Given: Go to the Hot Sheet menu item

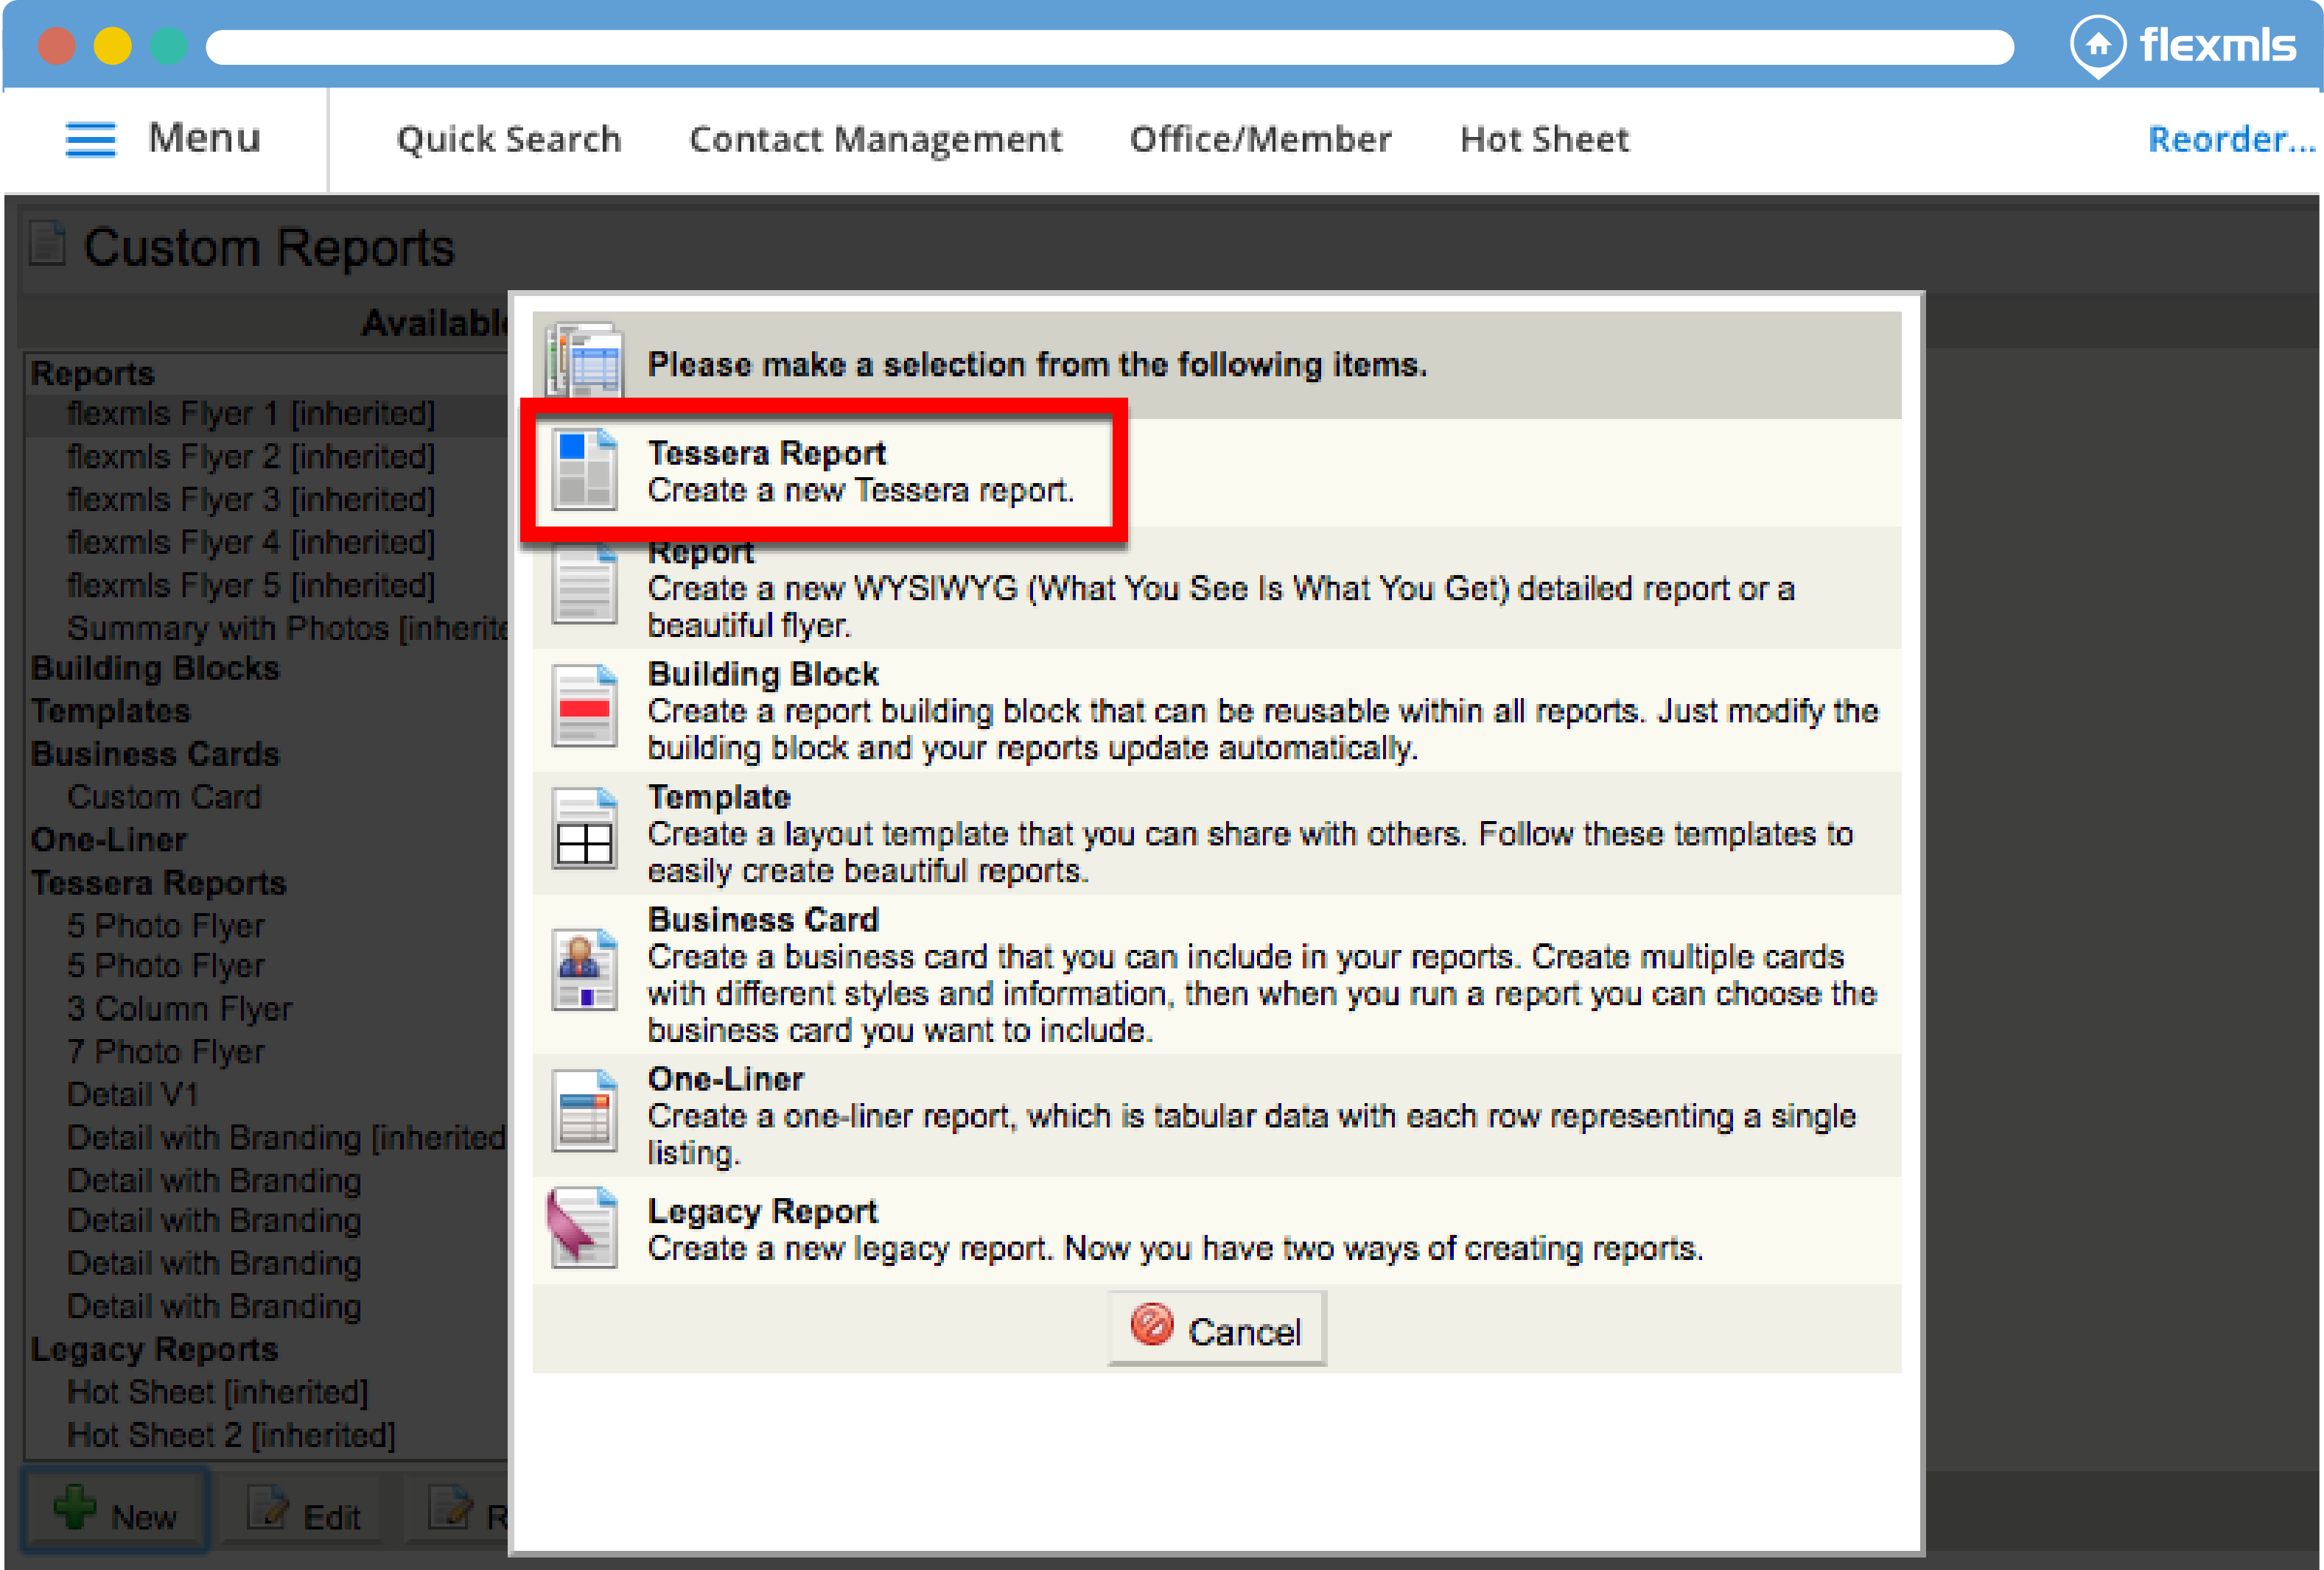Looking at the screenshot, I should point(1544,139).
